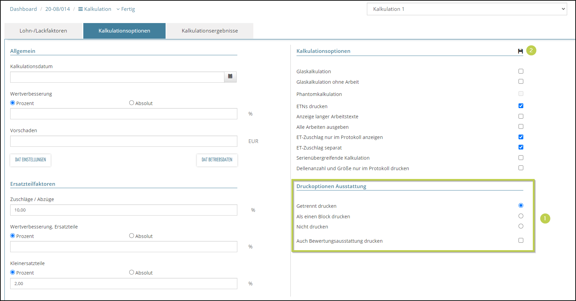Open the Kalkulationsdatum calendar picker
576x301 pixels.
(230, 77)
